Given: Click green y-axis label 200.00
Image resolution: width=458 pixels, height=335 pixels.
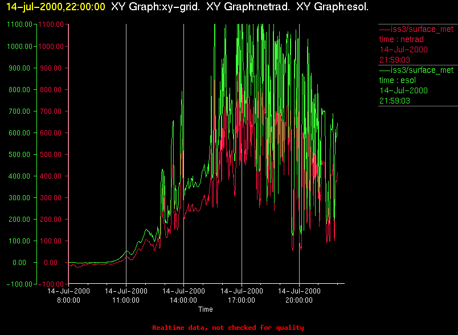Looking at the screenshot, I should (x=19, y=219).
